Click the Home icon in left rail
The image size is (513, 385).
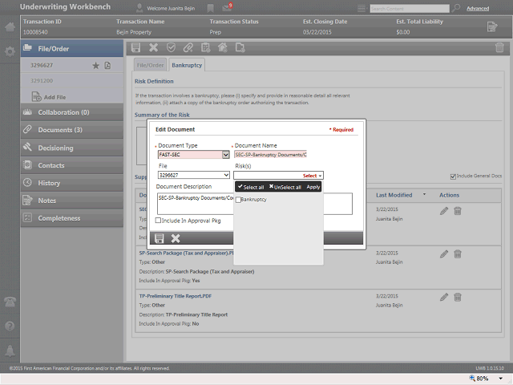tap(10, 26)
